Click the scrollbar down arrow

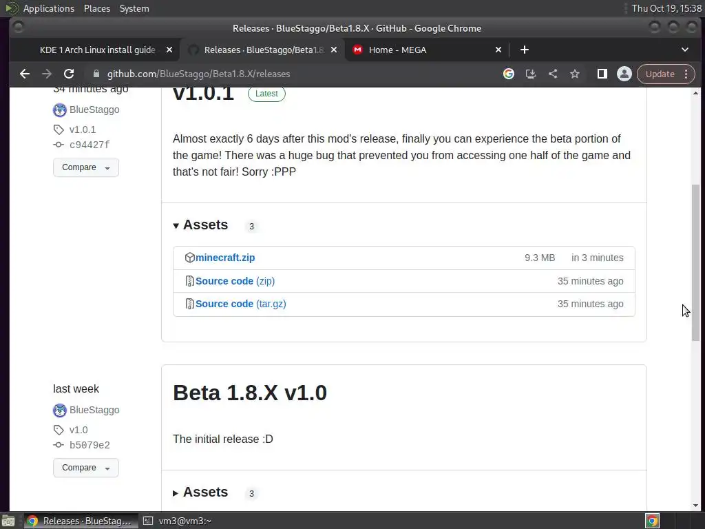tap(695, 505)
